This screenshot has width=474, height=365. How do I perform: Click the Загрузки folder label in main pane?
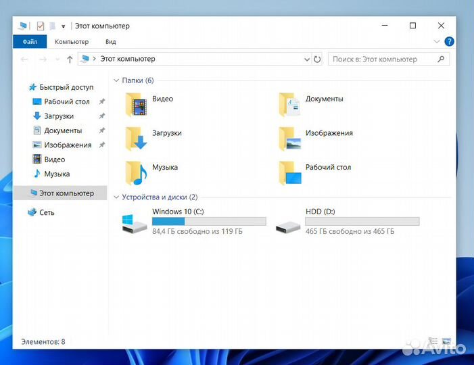pyautogui.click(x=167, y=133)
